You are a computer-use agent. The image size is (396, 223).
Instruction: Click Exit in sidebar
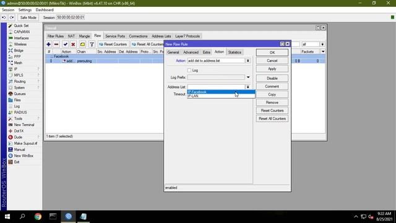[17, 162]
